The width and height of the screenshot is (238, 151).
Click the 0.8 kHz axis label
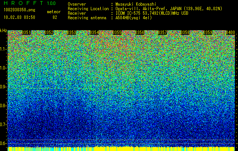3,106
